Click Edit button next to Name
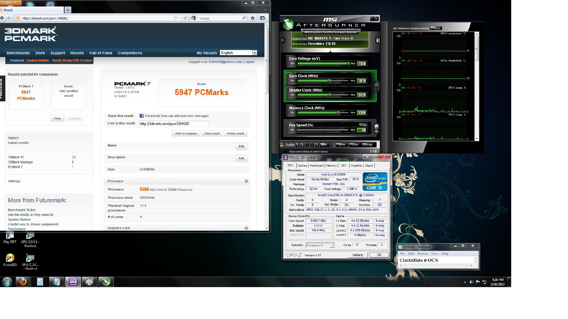Image resolution: width=568 pixels, height=319 pixels. (x=241, y=146)
